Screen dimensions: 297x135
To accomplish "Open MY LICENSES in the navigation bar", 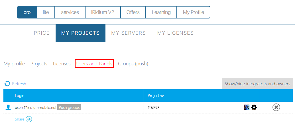I will point(175,33).
